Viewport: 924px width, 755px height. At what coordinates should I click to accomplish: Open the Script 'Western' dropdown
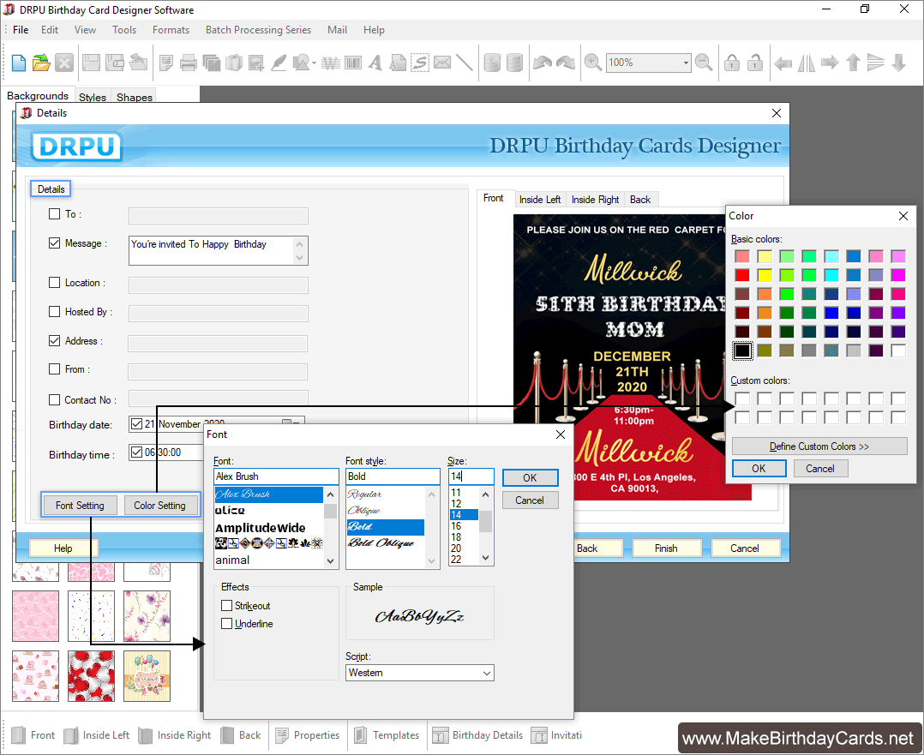(x=487, y=673)
